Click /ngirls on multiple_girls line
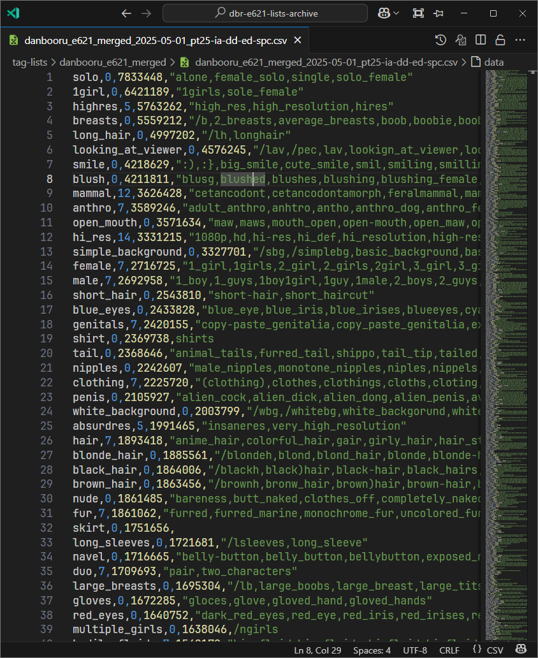This screenshot has height=658, width=538. point(256,629)
